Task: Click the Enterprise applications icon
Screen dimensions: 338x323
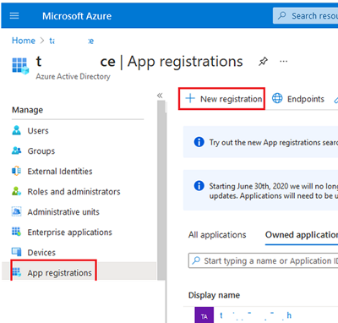Action: point(16,232)
